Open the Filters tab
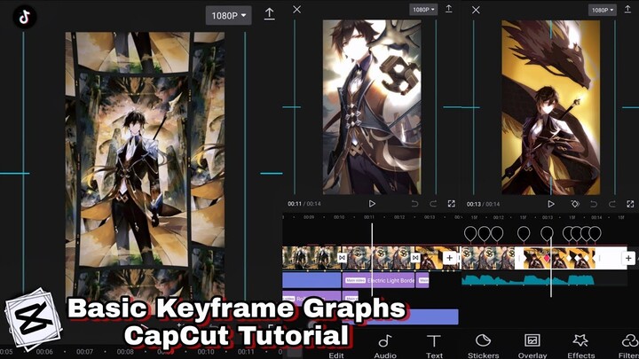Image resolution: width=639 pixels, height=359 pixels. [x=628, y=345]
